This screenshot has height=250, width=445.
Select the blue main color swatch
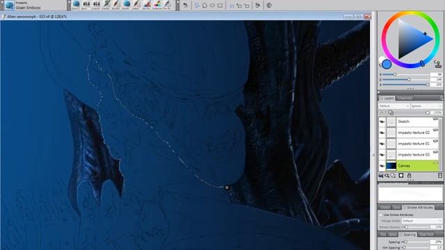click(387, 65)
